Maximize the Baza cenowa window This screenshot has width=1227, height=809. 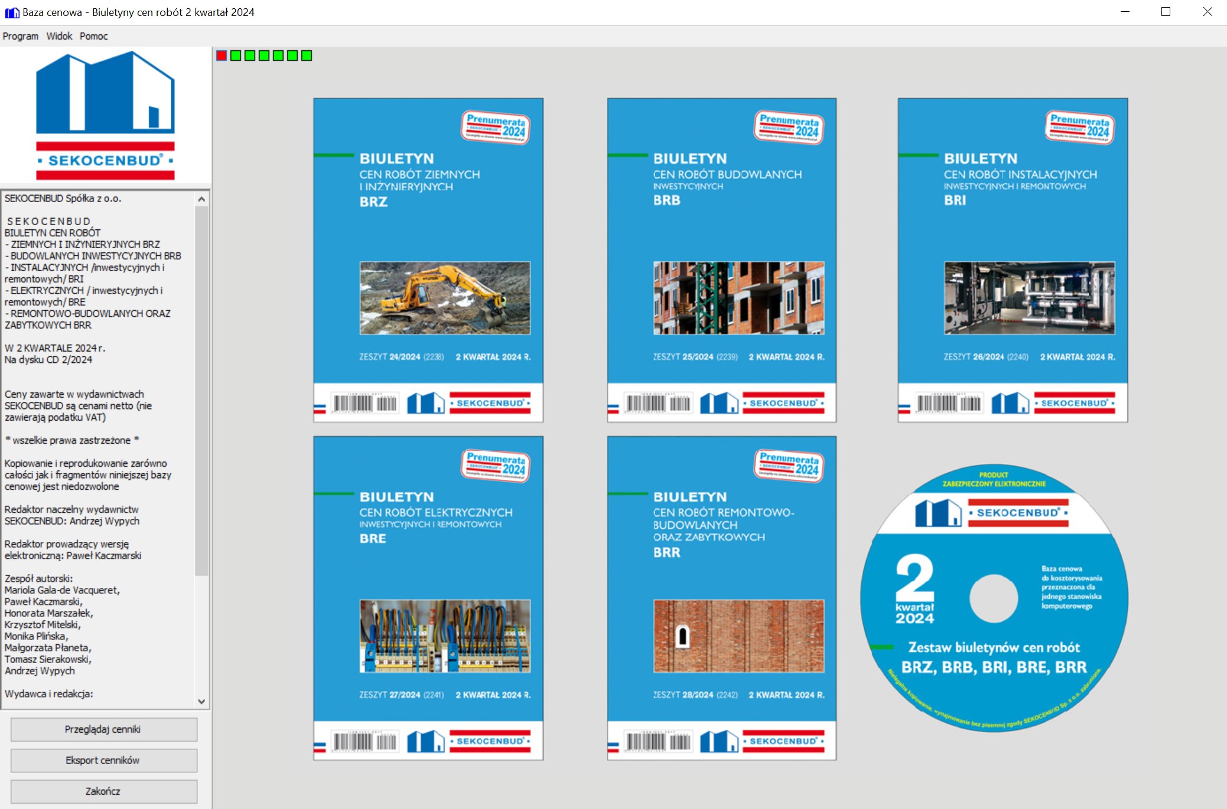(x=1166, y=12)
